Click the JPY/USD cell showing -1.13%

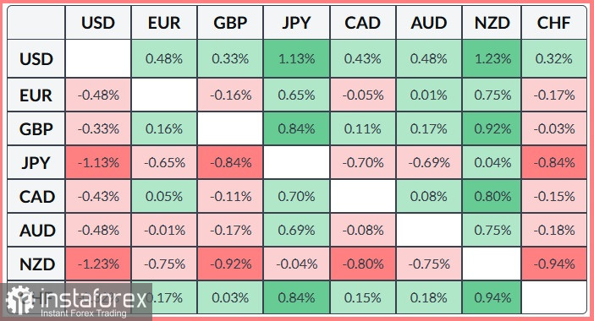click(98, 162)
